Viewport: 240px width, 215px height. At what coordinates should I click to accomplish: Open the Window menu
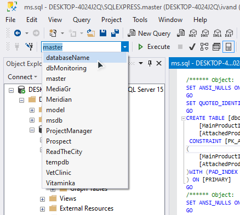click(x=170, y=20)
